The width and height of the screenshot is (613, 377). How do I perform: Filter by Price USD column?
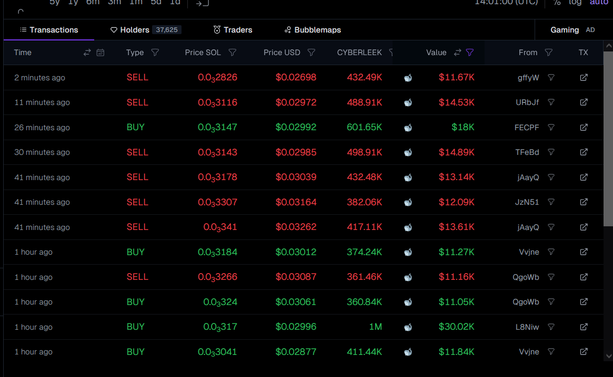point(311,53)
